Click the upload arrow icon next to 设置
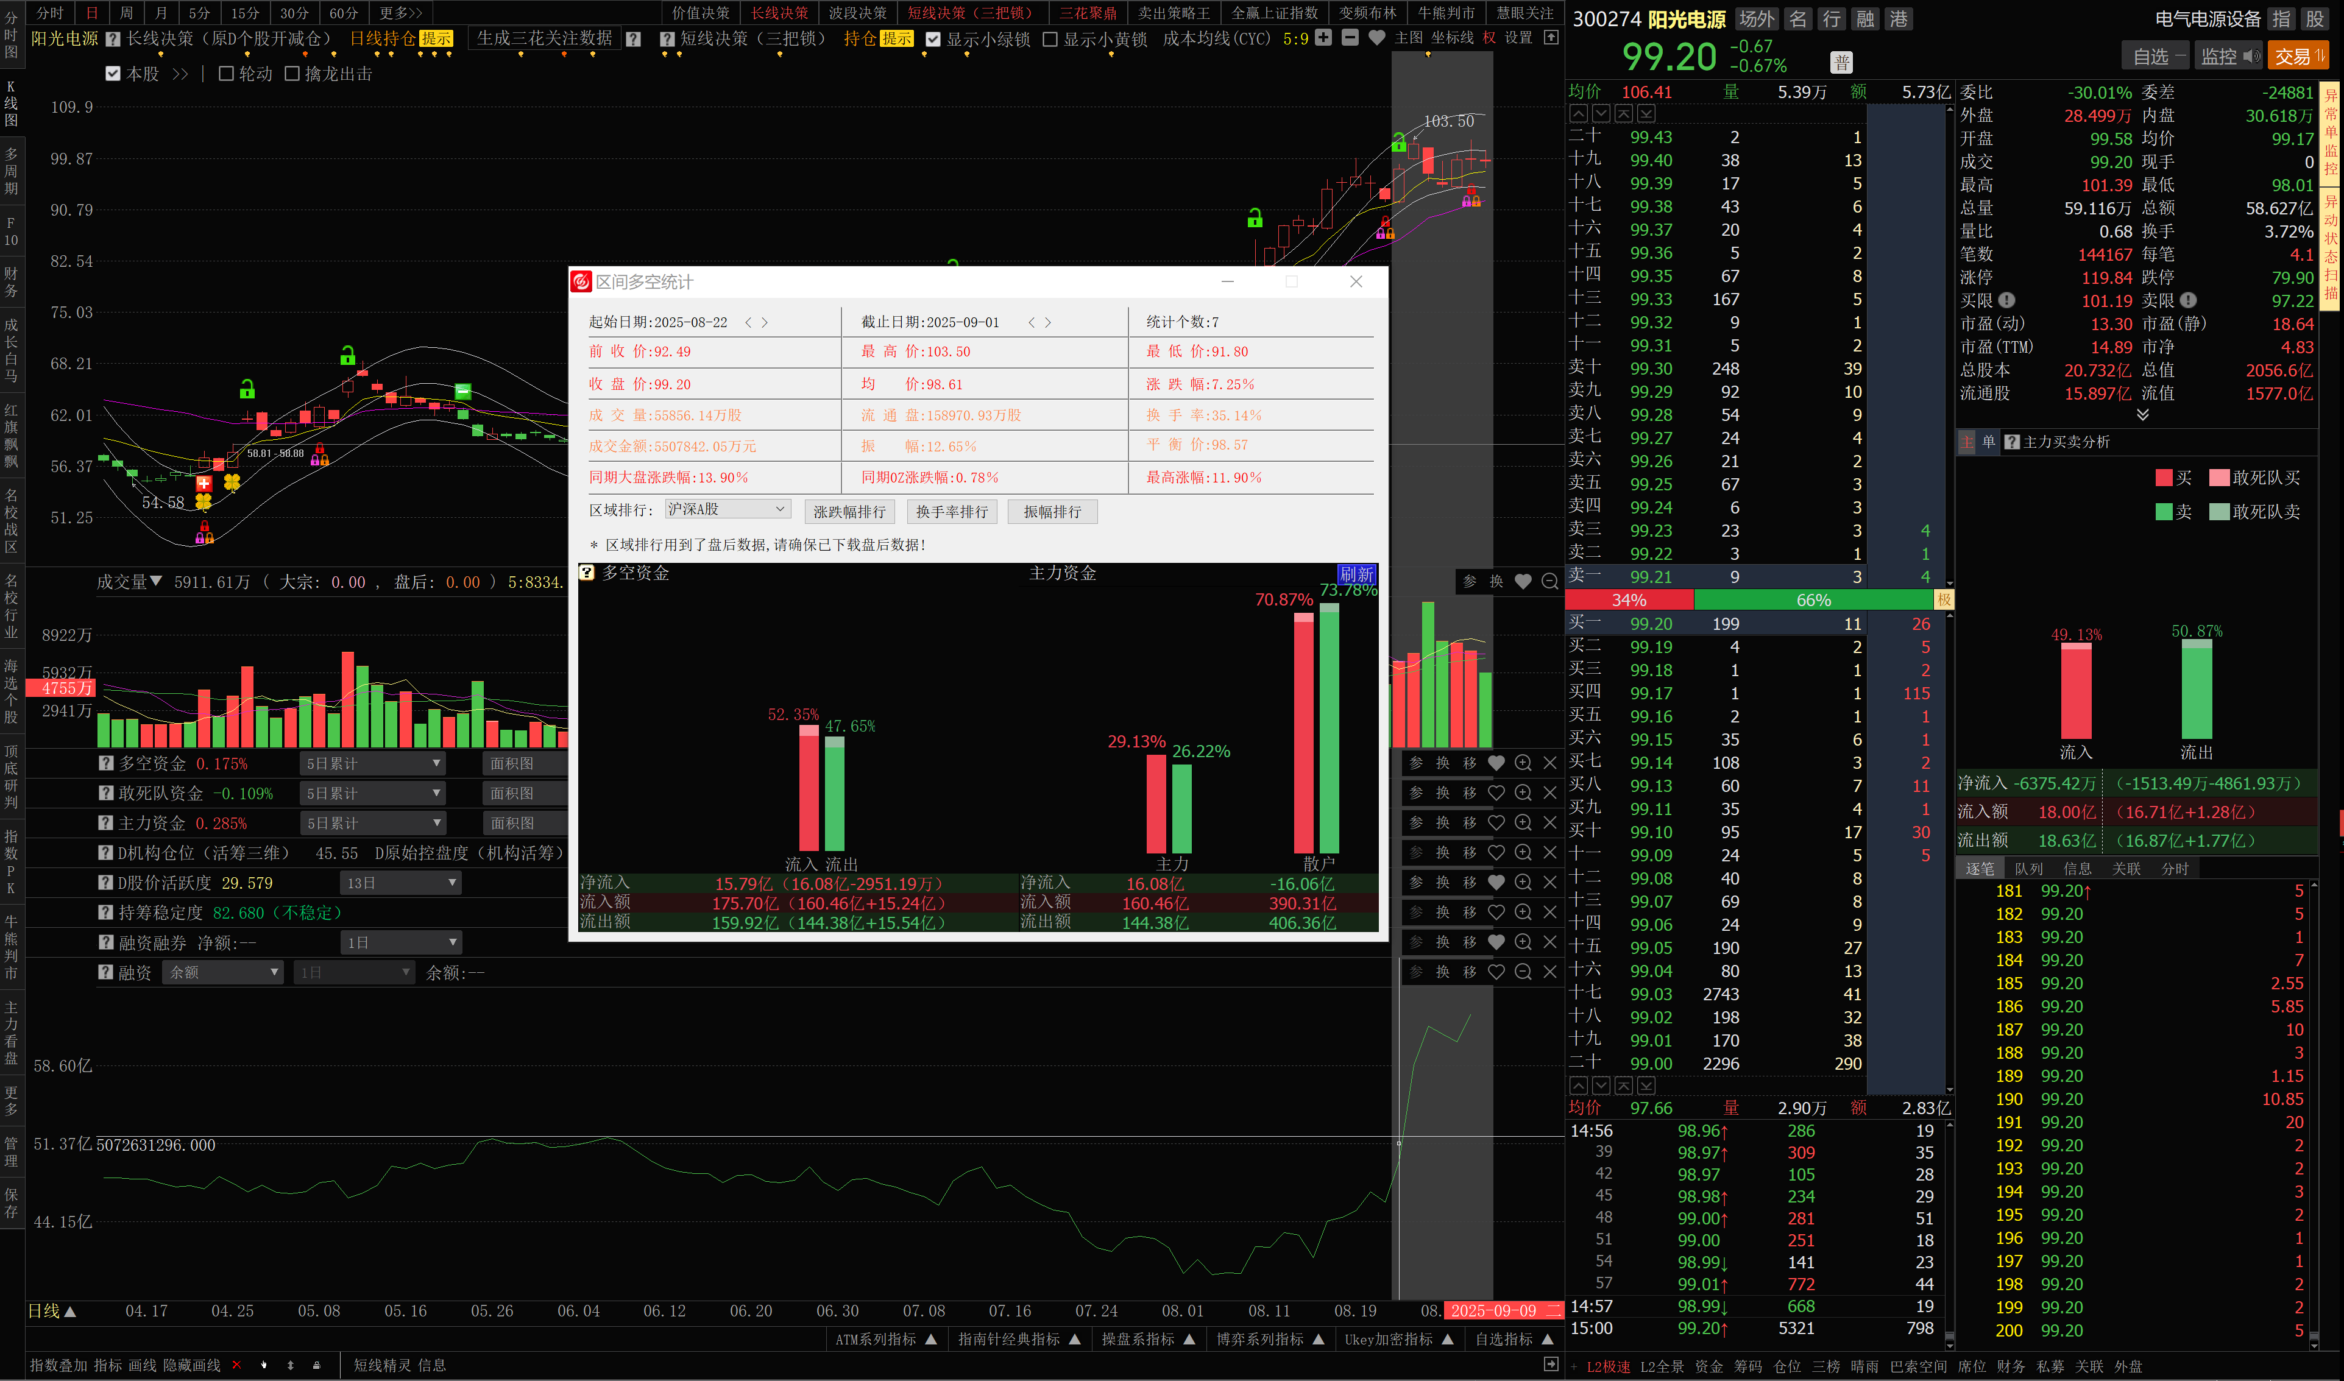This screenshot has width=2344, height=1381. click(1551, 38)
